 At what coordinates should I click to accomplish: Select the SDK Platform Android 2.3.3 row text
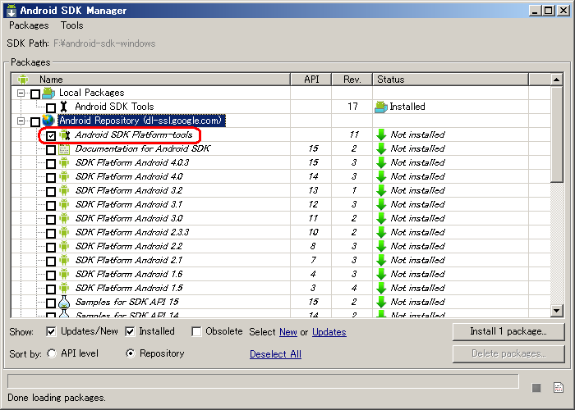tap(132, 232)
